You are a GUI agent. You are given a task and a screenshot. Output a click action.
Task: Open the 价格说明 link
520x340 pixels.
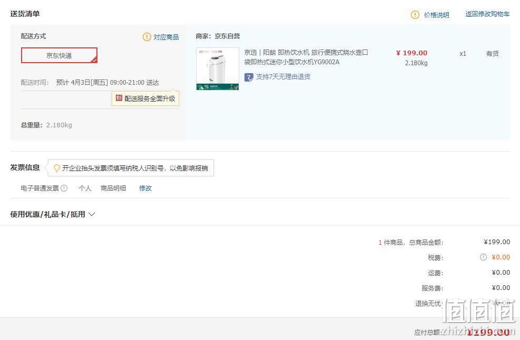click(x=436, y=15)
